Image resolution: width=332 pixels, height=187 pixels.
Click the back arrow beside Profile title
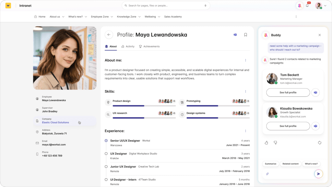click(x=109, y=35)
